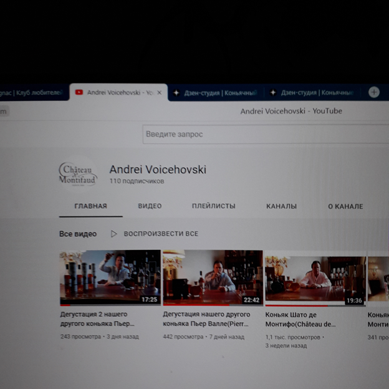Open the ВИДЕО channel tab
The width and height of the screenshot is (389, 389).
(x=150, y=206)
